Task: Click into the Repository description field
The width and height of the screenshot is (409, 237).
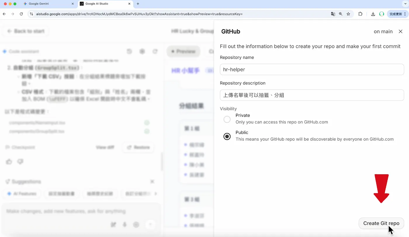Action: [312, 95]
